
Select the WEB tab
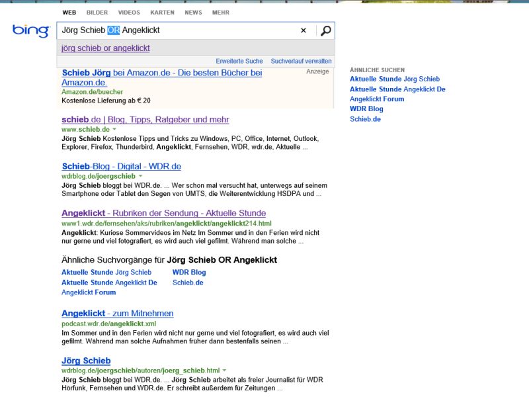coord(69,13)
